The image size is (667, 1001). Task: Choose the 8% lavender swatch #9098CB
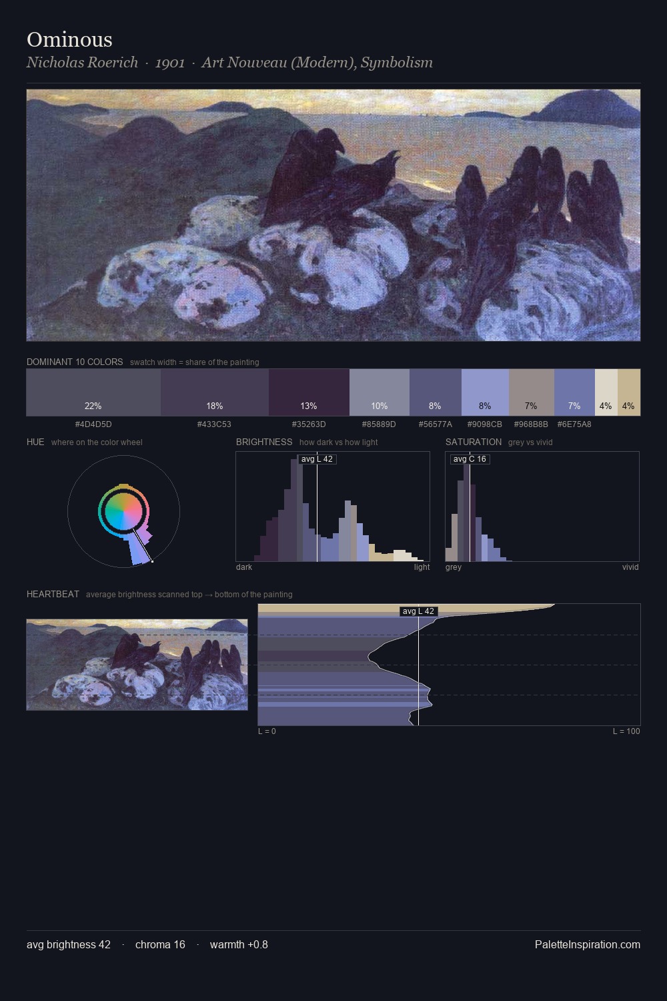(485, 392)
